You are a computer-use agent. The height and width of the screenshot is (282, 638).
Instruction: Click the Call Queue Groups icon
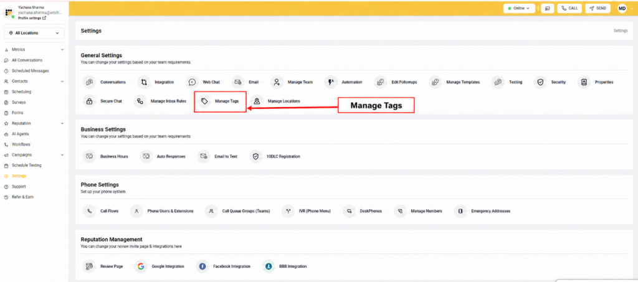[211, 211]
